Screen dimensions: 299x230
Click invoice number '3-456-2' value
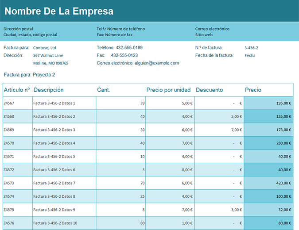(251, 48)
